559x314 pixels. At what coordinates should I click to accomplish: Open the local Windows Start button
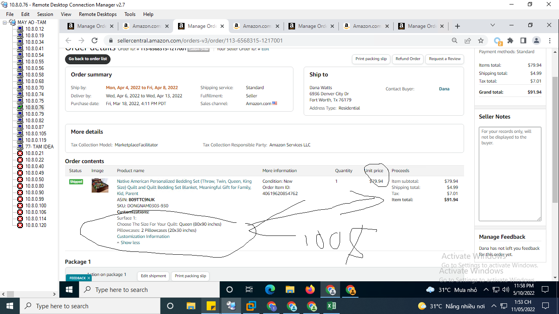10,306
